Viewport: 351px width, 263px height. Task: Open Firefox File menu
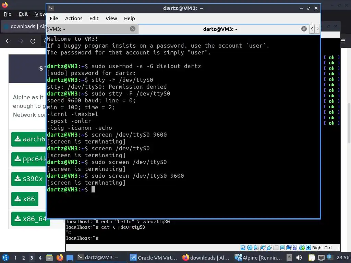click(x=8, y=14)
